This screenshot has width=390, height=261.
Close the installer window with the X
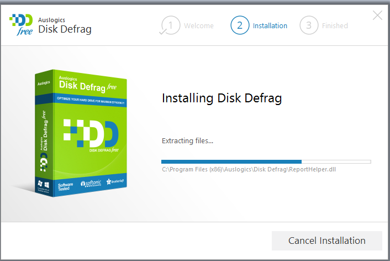point(378,15)
